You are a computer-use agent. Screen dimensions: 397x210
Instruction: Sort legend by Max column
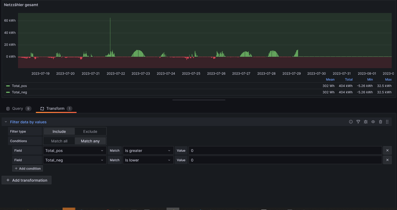[388, 80]
